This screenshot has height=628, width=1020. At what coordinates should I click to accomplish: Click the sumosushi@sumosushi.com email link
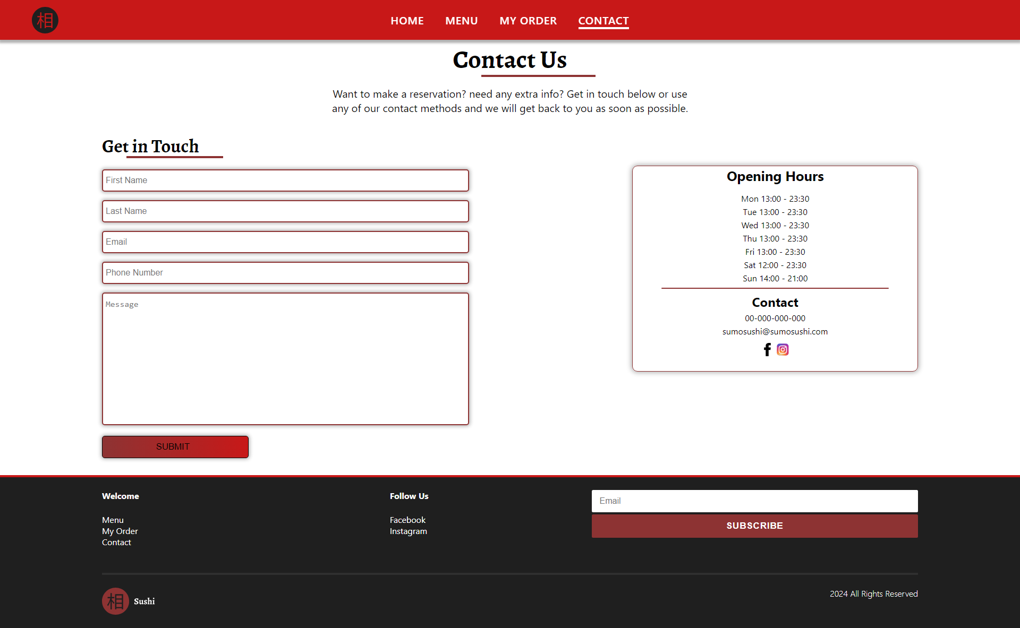pyautogui.click(x=775, y=332)
